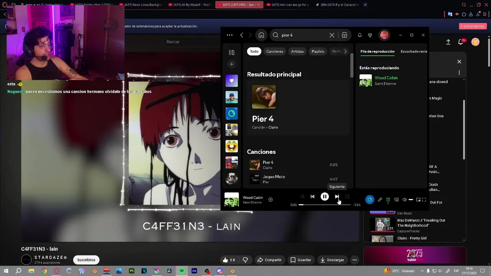Open Spotify mini player icon
This screenshot has width=491, height=276.
418,200
